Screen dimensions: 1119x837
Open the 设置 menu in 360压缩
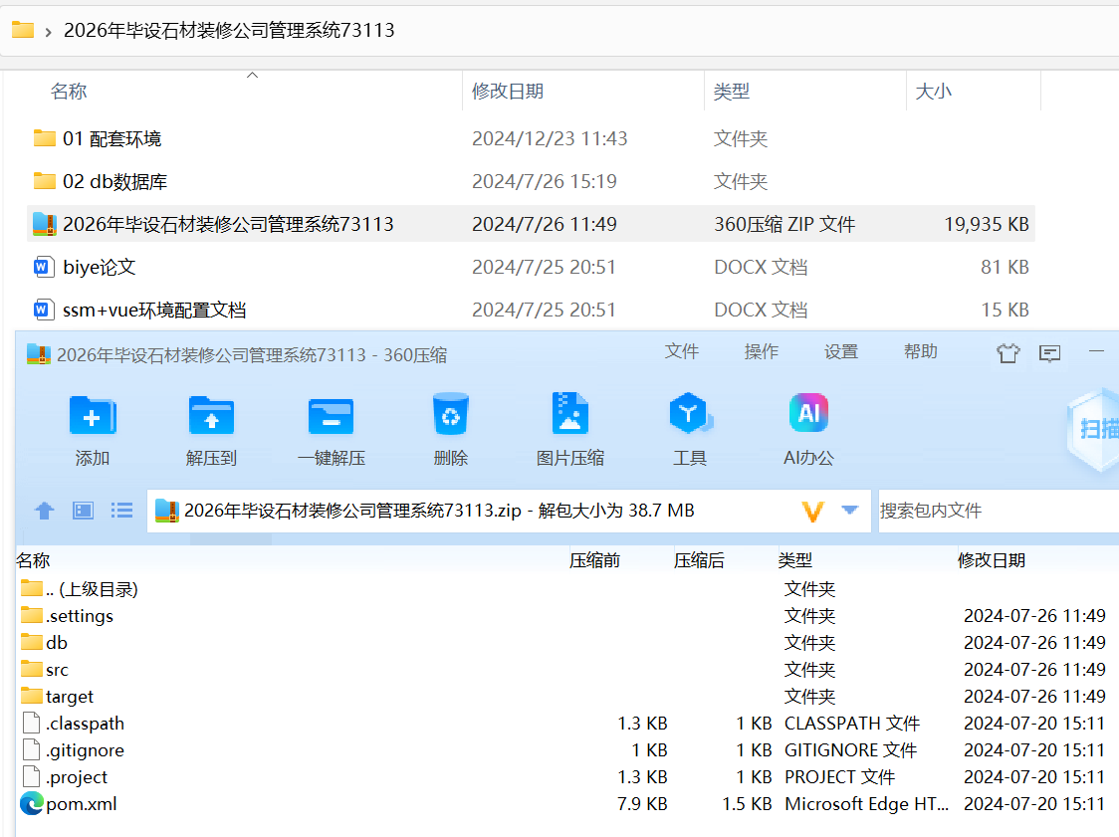click(841, 351)
